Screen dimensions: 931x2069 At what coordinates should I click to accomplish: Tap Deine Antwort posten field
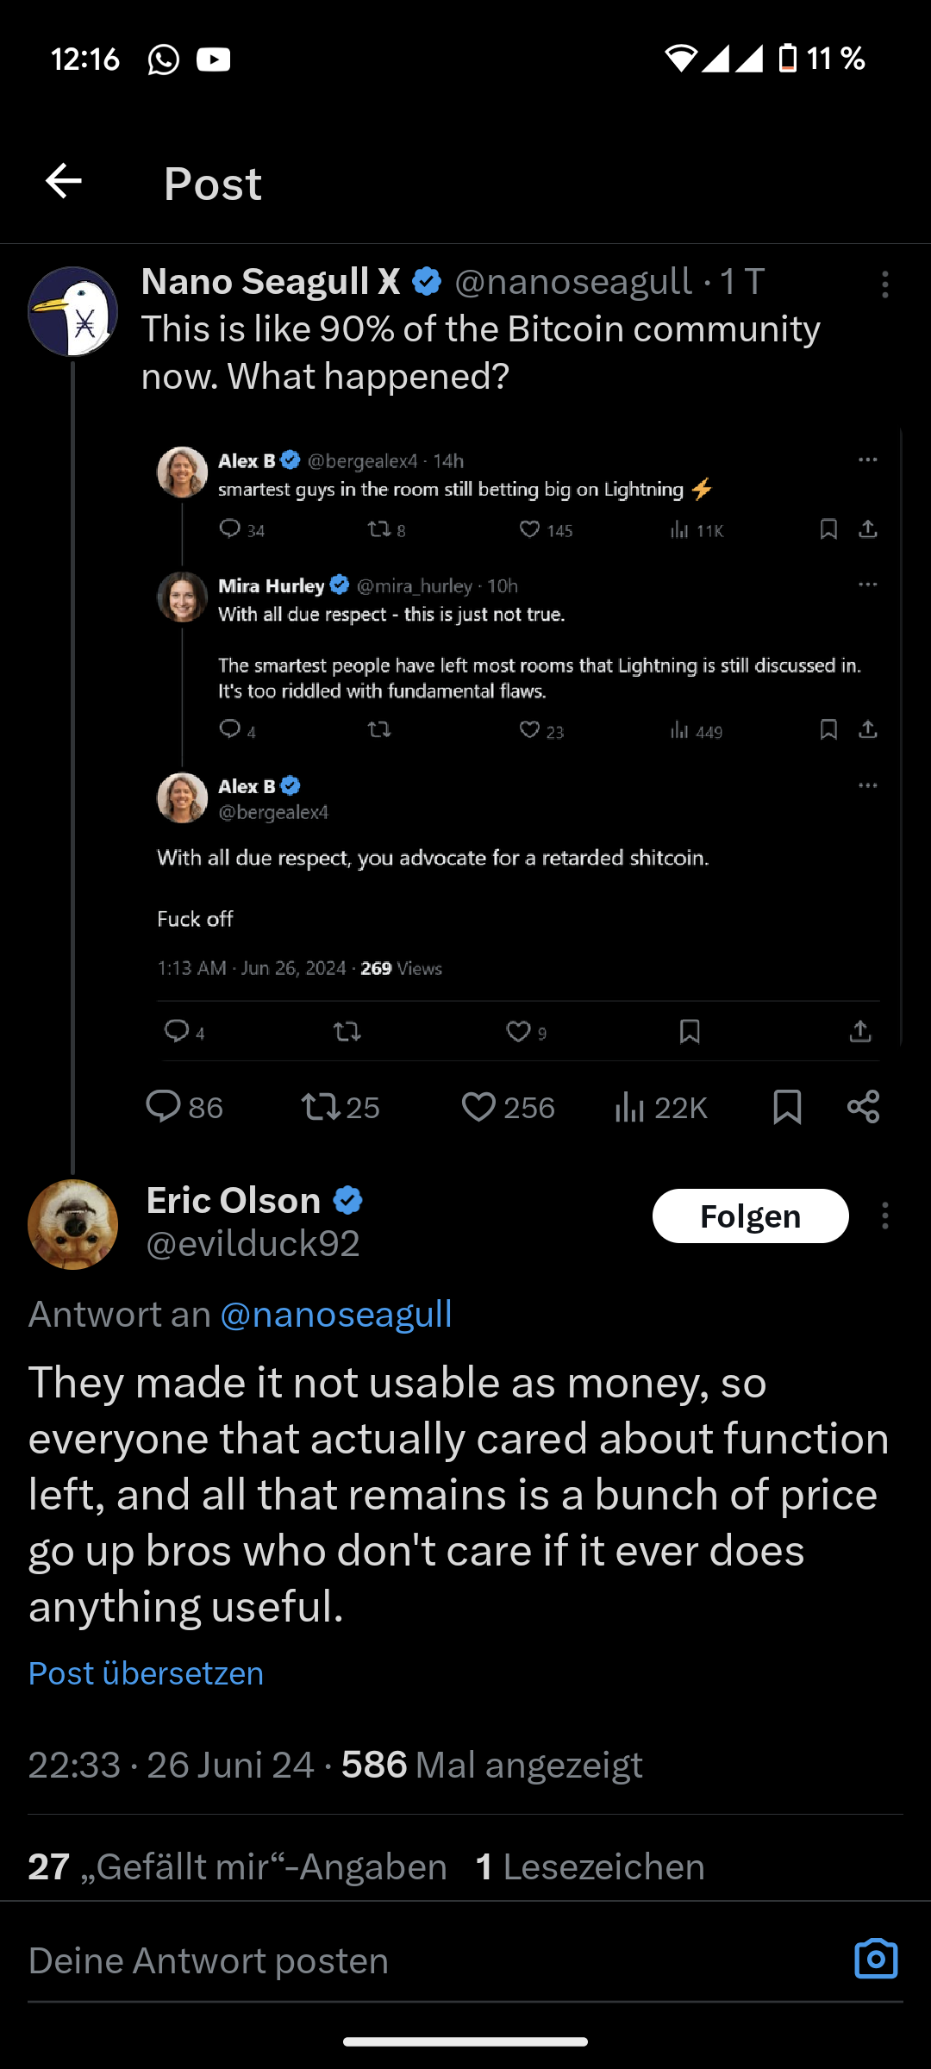pyautogui.click(x=345, y=1960)
